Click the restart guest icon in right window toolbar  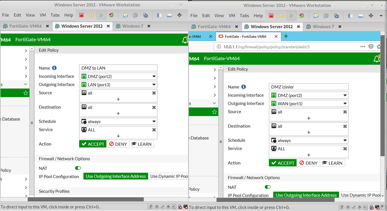point(302,16)
